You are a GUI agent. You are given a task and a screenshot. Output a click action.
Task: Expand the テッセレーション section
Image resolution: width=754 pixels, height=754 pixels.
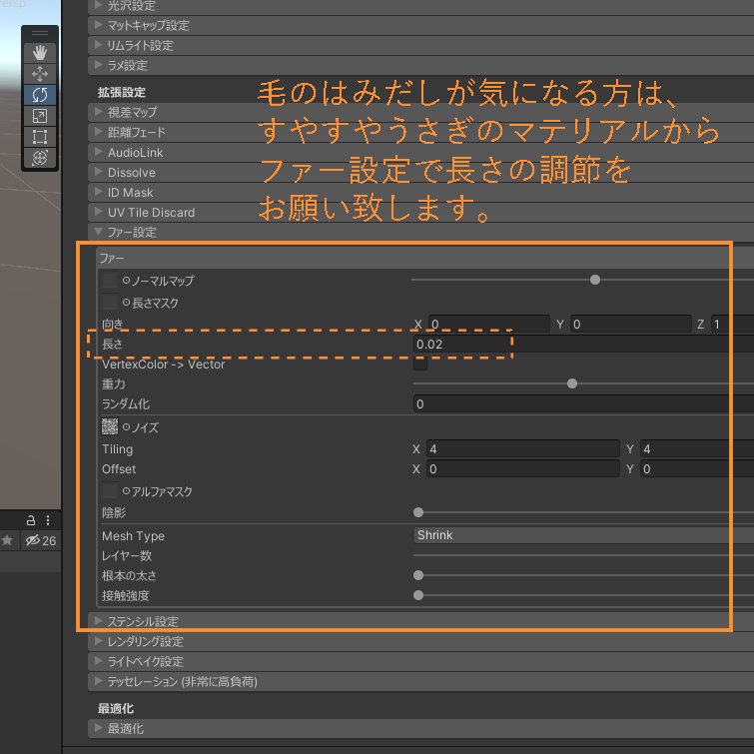[420, 681]
